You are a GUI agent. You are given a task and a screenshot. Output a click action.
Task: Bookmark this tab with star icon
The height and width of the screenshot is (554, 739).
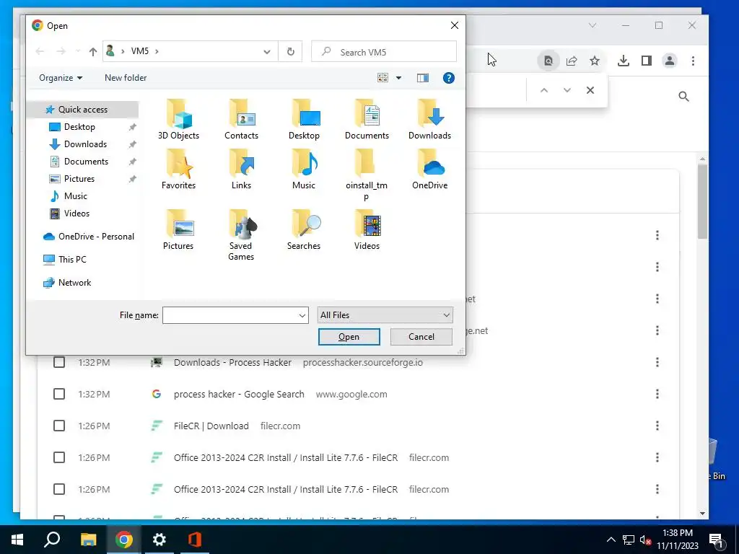(595, 61)
